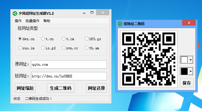Screen dimensions: 202x111
Task: Click the 原网址 input field
Action: (69, 65)
